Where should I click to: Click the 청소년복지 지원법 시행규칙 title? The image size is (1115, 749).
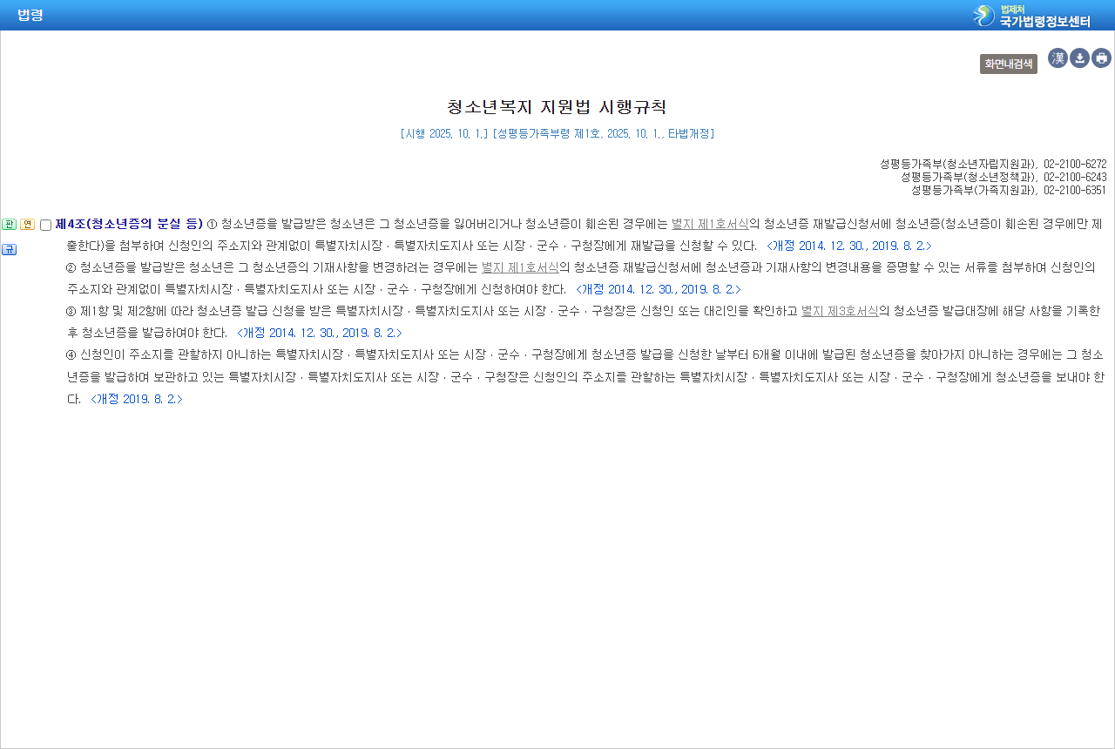click(x=557, y=107)
